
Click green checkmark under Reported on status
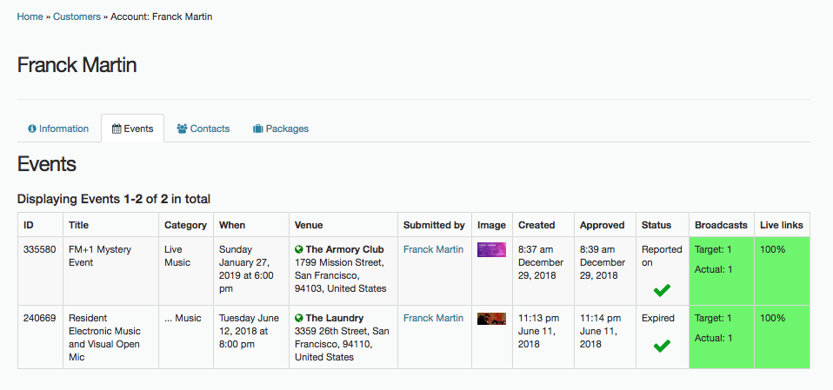pyautogui.click(x=662, y=290)
